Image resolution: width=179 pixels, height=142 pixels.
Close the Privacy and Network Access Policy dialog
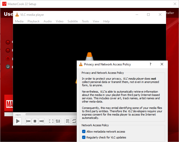coord(162,64)
